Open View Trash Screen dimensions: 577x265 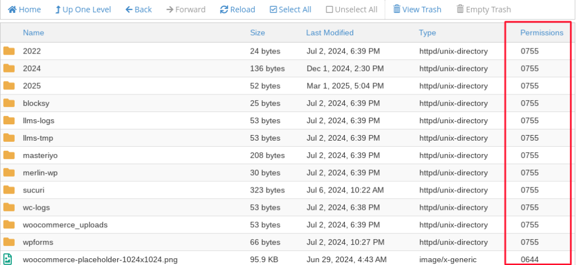click(x=417, y=10)
